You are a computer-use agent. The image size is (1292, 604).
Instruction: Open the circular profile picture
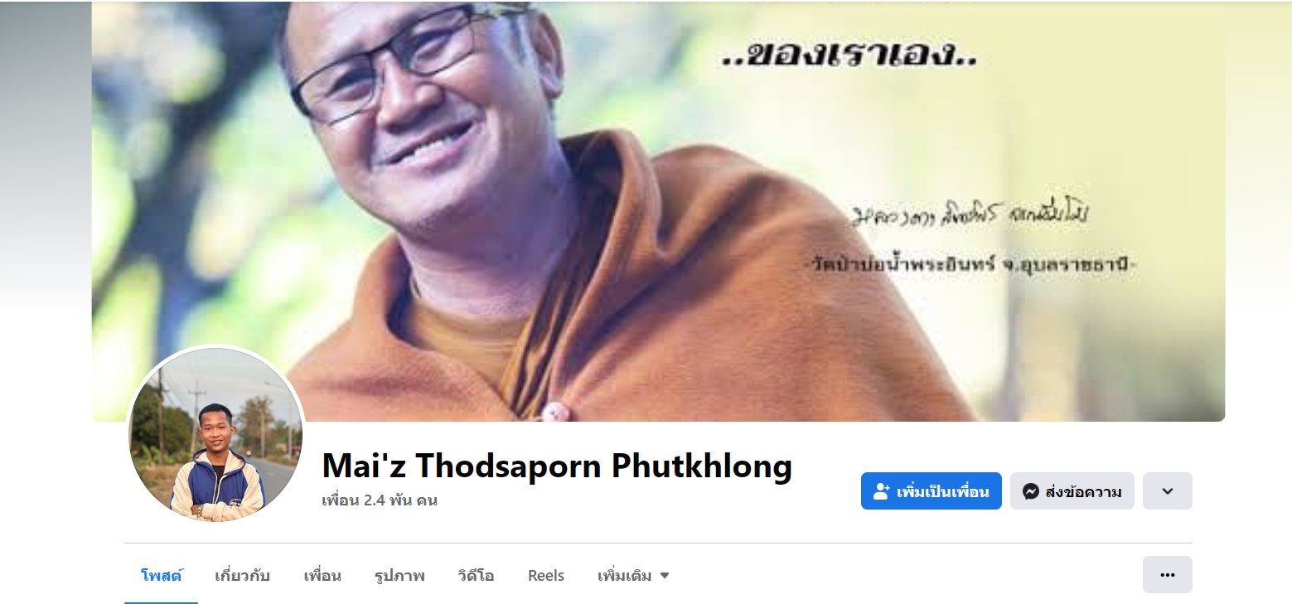click(217, 434)
